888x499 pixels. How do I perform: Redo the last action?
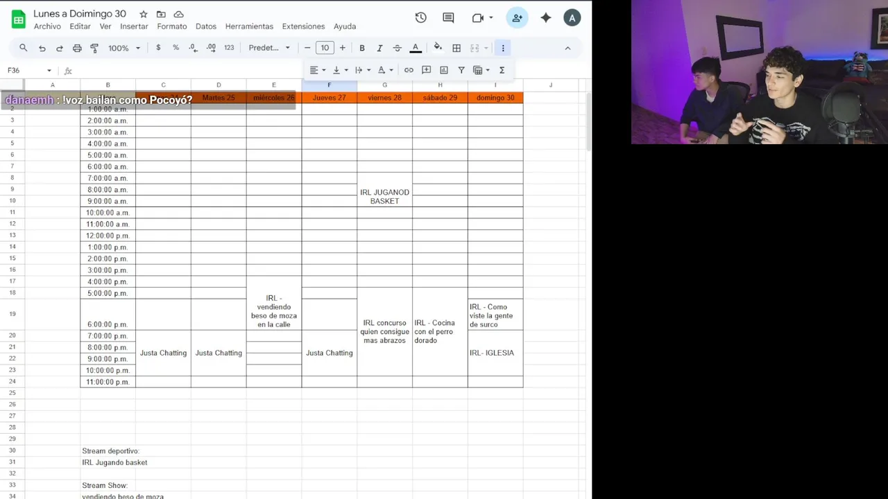tap(60, 48)
